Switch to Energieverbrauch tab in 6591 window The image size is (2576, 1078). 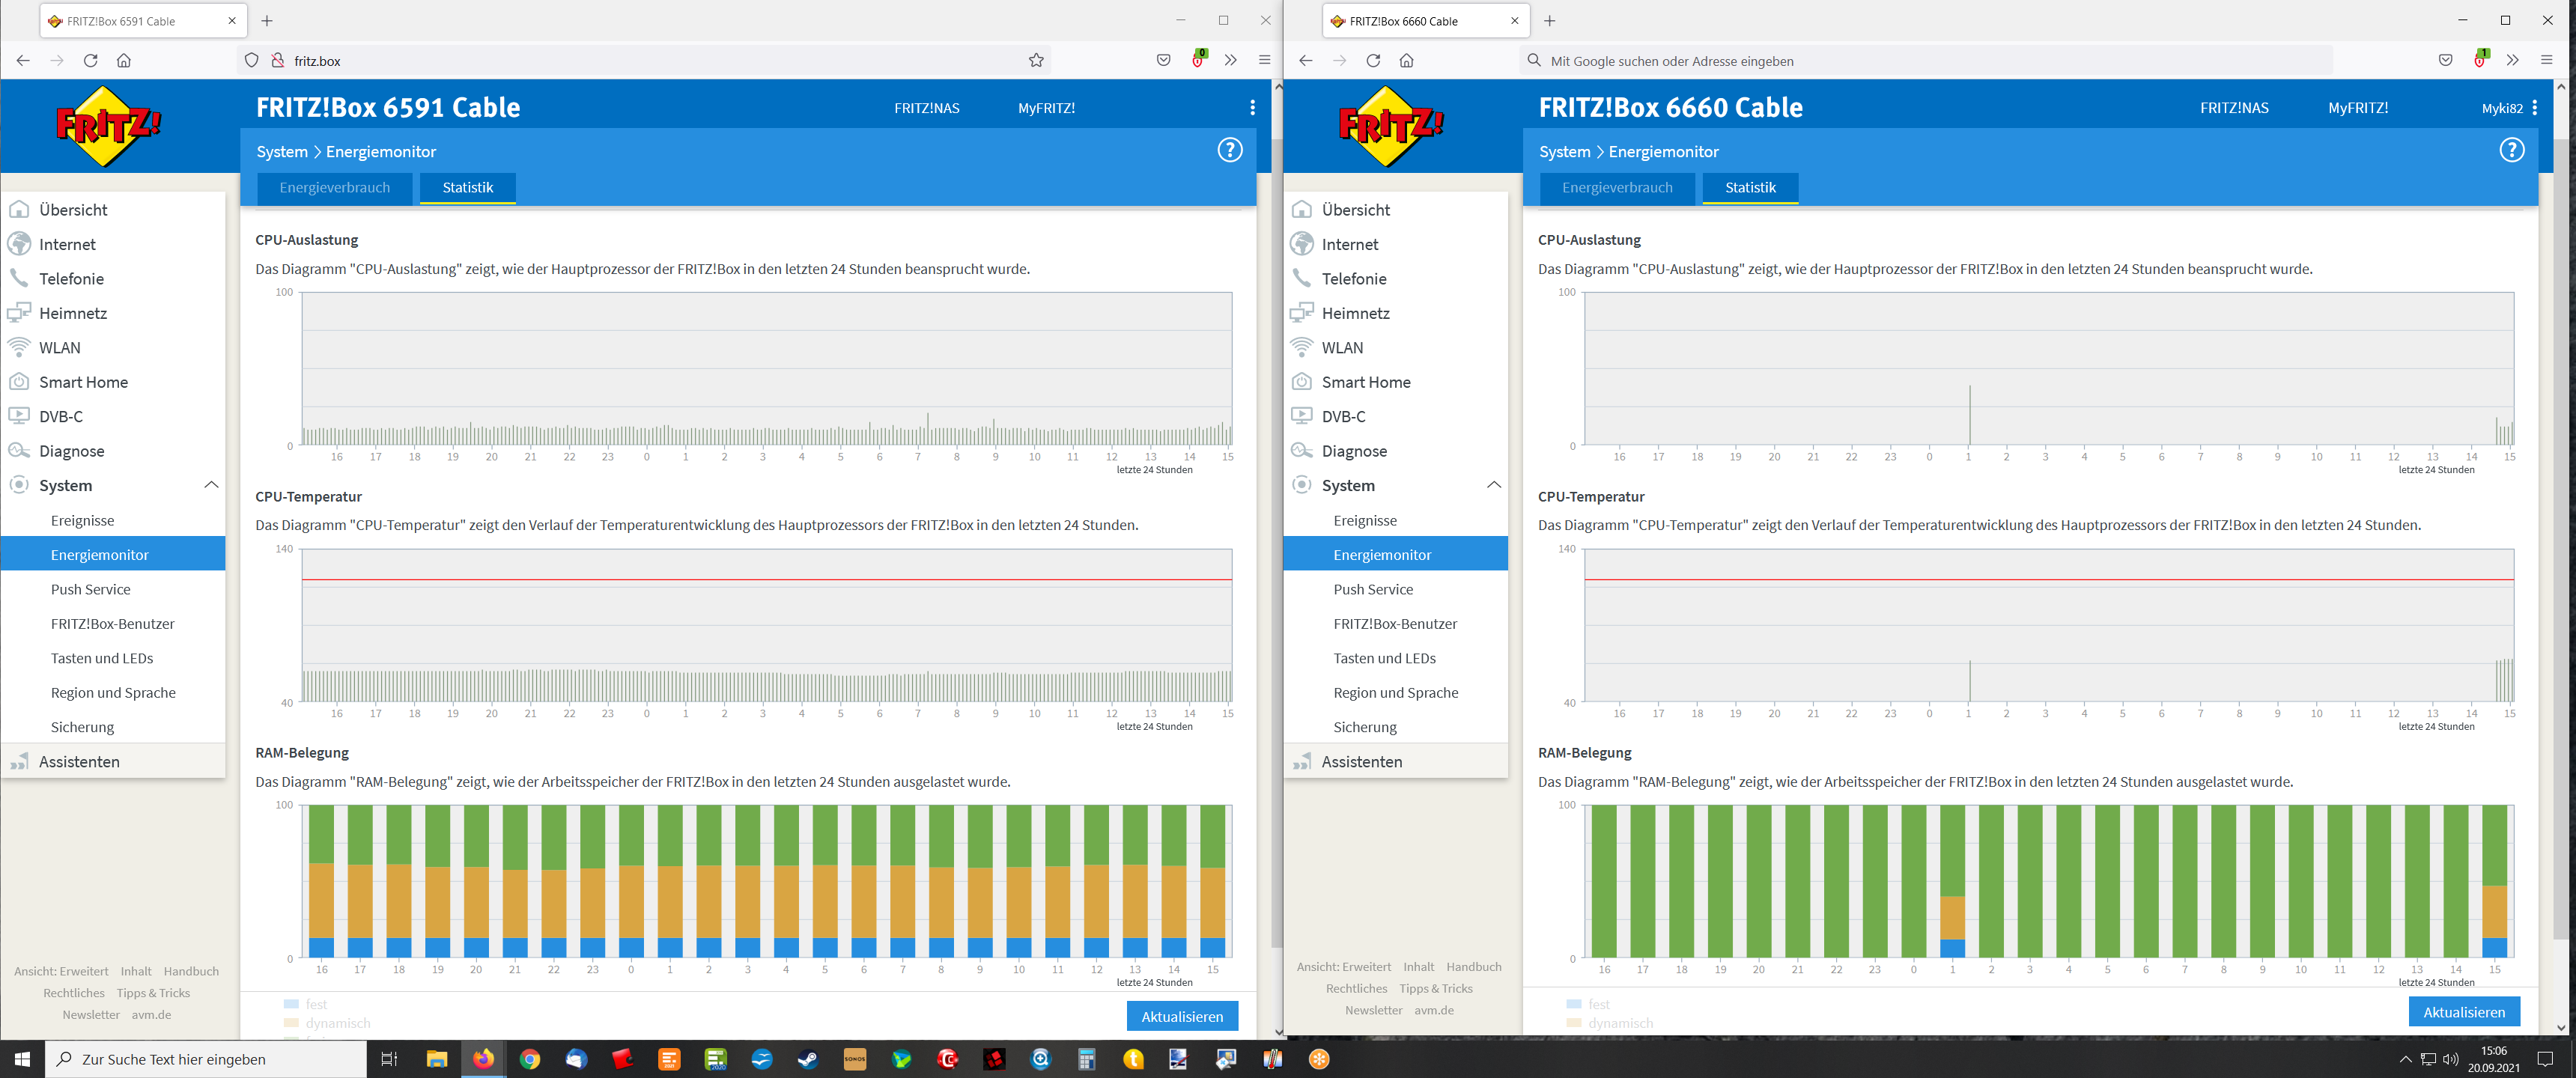point(335,188)
